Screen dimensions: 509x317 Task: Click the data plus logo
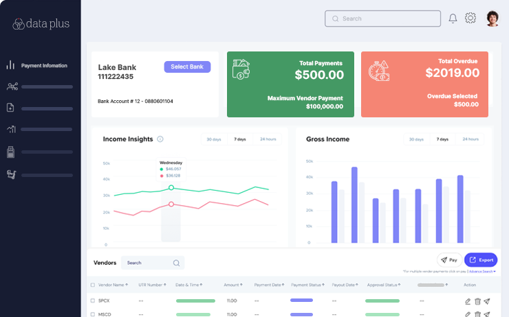tap(41, 23)
